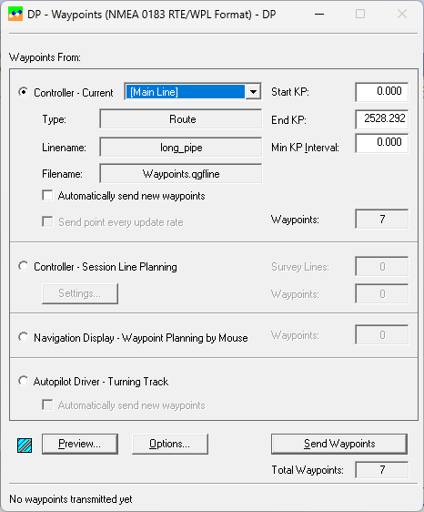Close the DP Waypoints dialog
This screenshot has width=424, height=512.
coord(402,14)
